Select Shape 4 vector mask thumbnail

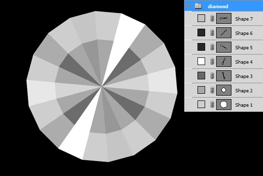coord(224,61)
